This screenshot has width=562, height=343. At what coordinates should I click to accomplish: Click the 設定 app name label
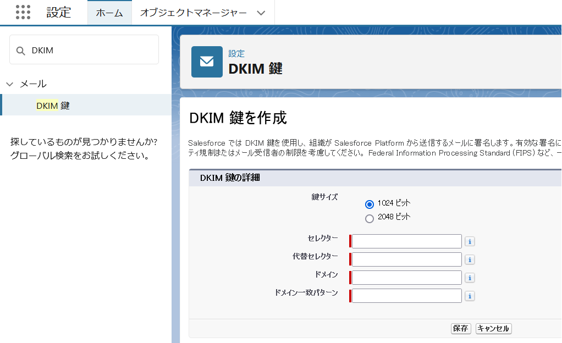[x=59, y=13]
